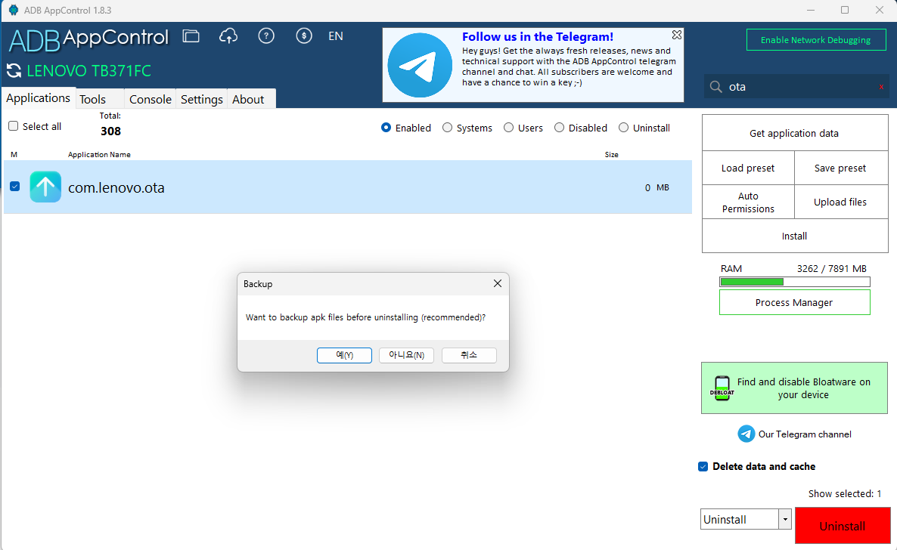The image size is (897, 550).
Task: Click the RAM usage progress bar
Action: coord(795,282)
